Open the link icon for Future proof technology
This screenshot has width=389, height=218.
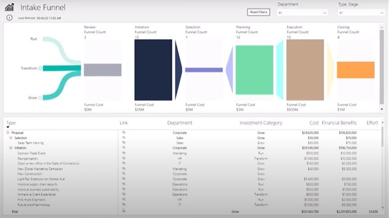point(124,204)
